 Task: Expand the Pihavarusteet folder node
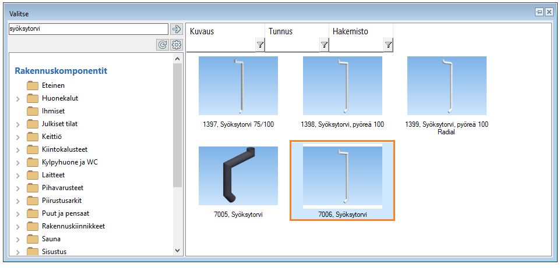(x=18, y=188)
